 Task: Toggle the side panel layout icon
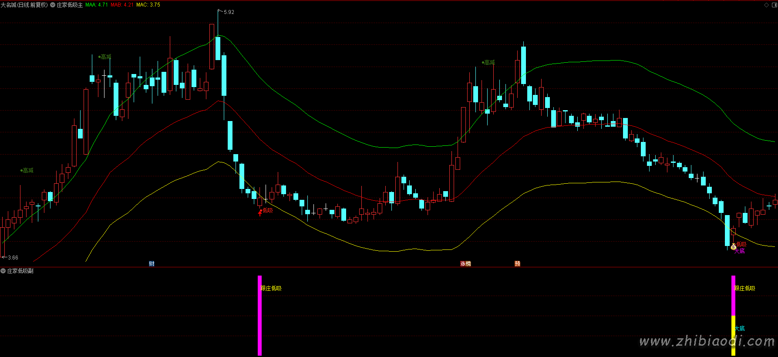tap(774, 5)
